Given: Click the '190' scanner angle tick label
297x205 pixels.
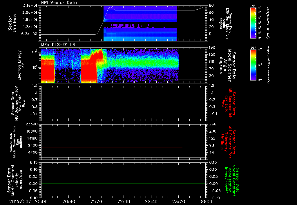Looking at the screenshot, I should tap(213, 47).
